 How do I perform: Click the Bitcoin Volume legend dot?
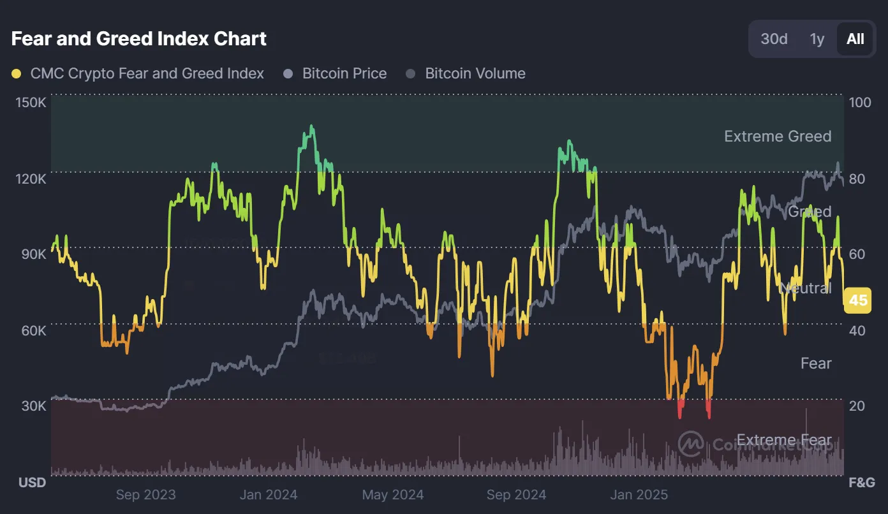tap(411, 74)
